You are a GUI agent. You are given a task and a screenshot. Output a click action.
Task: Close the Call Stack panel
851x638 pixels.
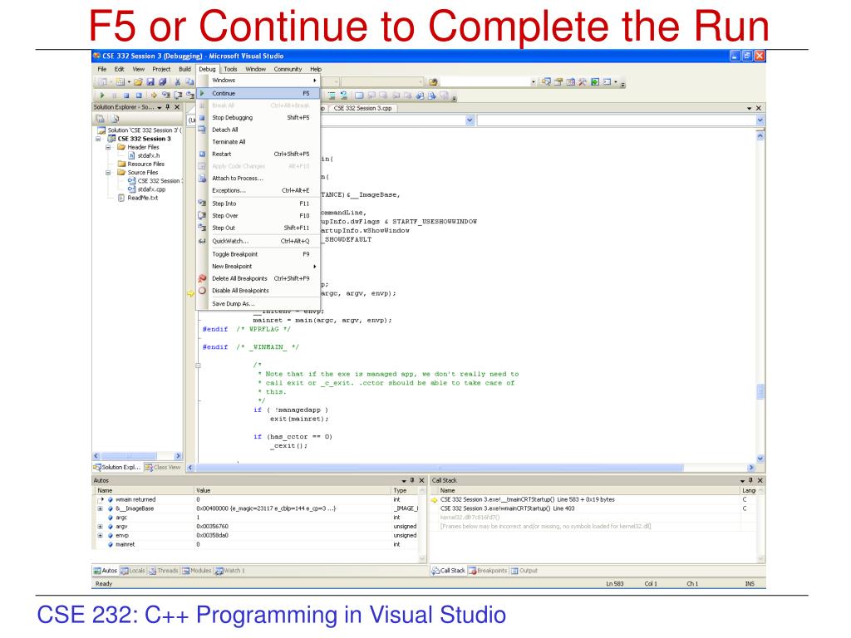tap(760, 480)
